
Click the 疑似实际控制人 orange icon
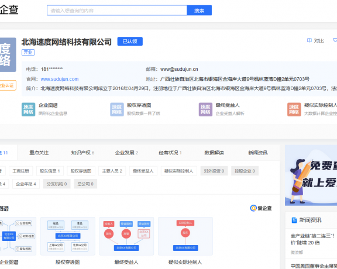pos(294,109)
